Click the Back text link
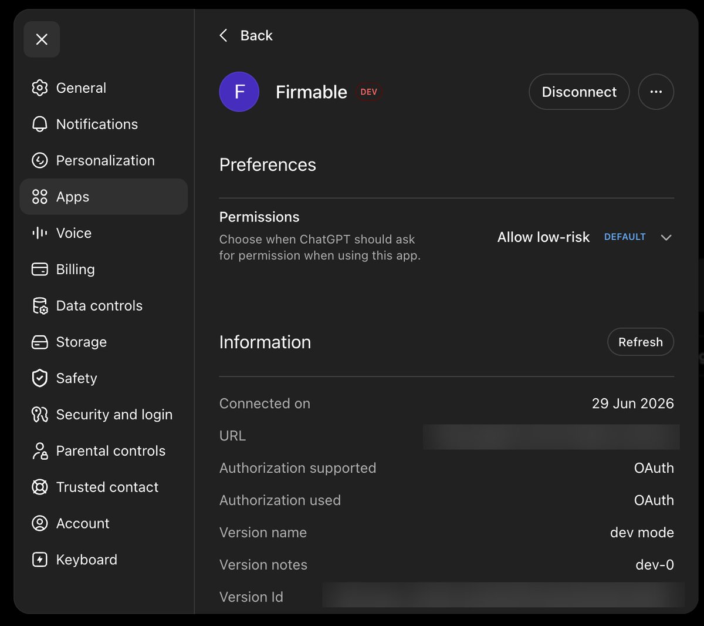Screen dimensions: 704x626 256,36
